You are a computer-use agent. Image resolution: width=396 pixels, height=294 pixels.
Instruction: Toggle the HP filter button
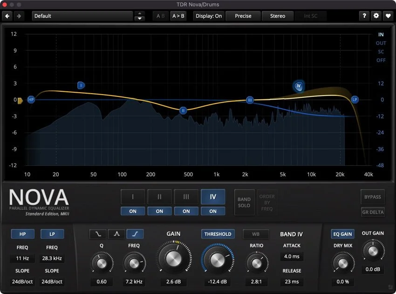pyautogui.click(x=23, y=234)
